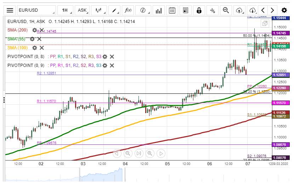Zoom in using the chart magnifier plus button
The image size is (294, 183).
click(150, 153)
